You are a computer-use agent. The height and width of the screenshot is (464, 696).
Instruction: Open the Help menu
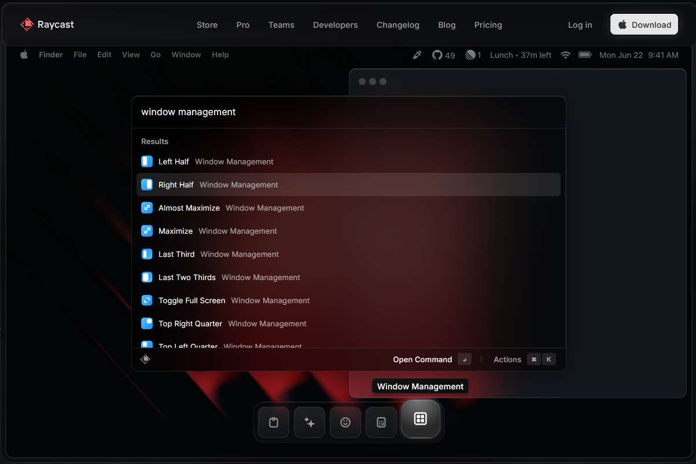220,55
